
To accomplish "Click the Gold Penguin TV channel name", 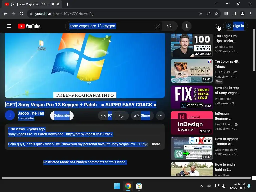I will pos(226,150).
